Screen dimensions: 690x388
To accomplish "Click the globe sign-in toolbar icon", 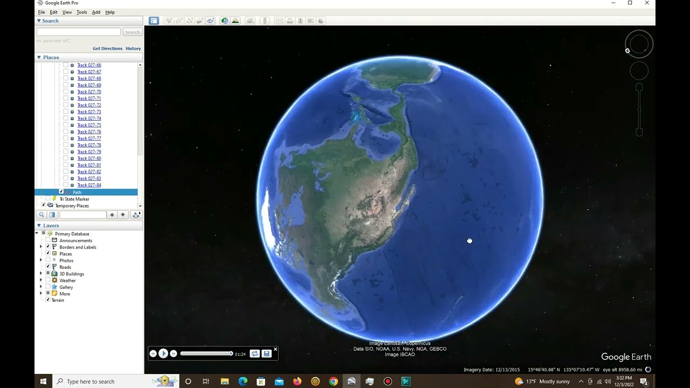I will tap(321, 20).
